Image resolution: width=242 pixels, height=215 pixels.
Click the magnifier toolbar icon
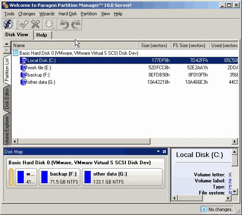[x=50, y=24]
